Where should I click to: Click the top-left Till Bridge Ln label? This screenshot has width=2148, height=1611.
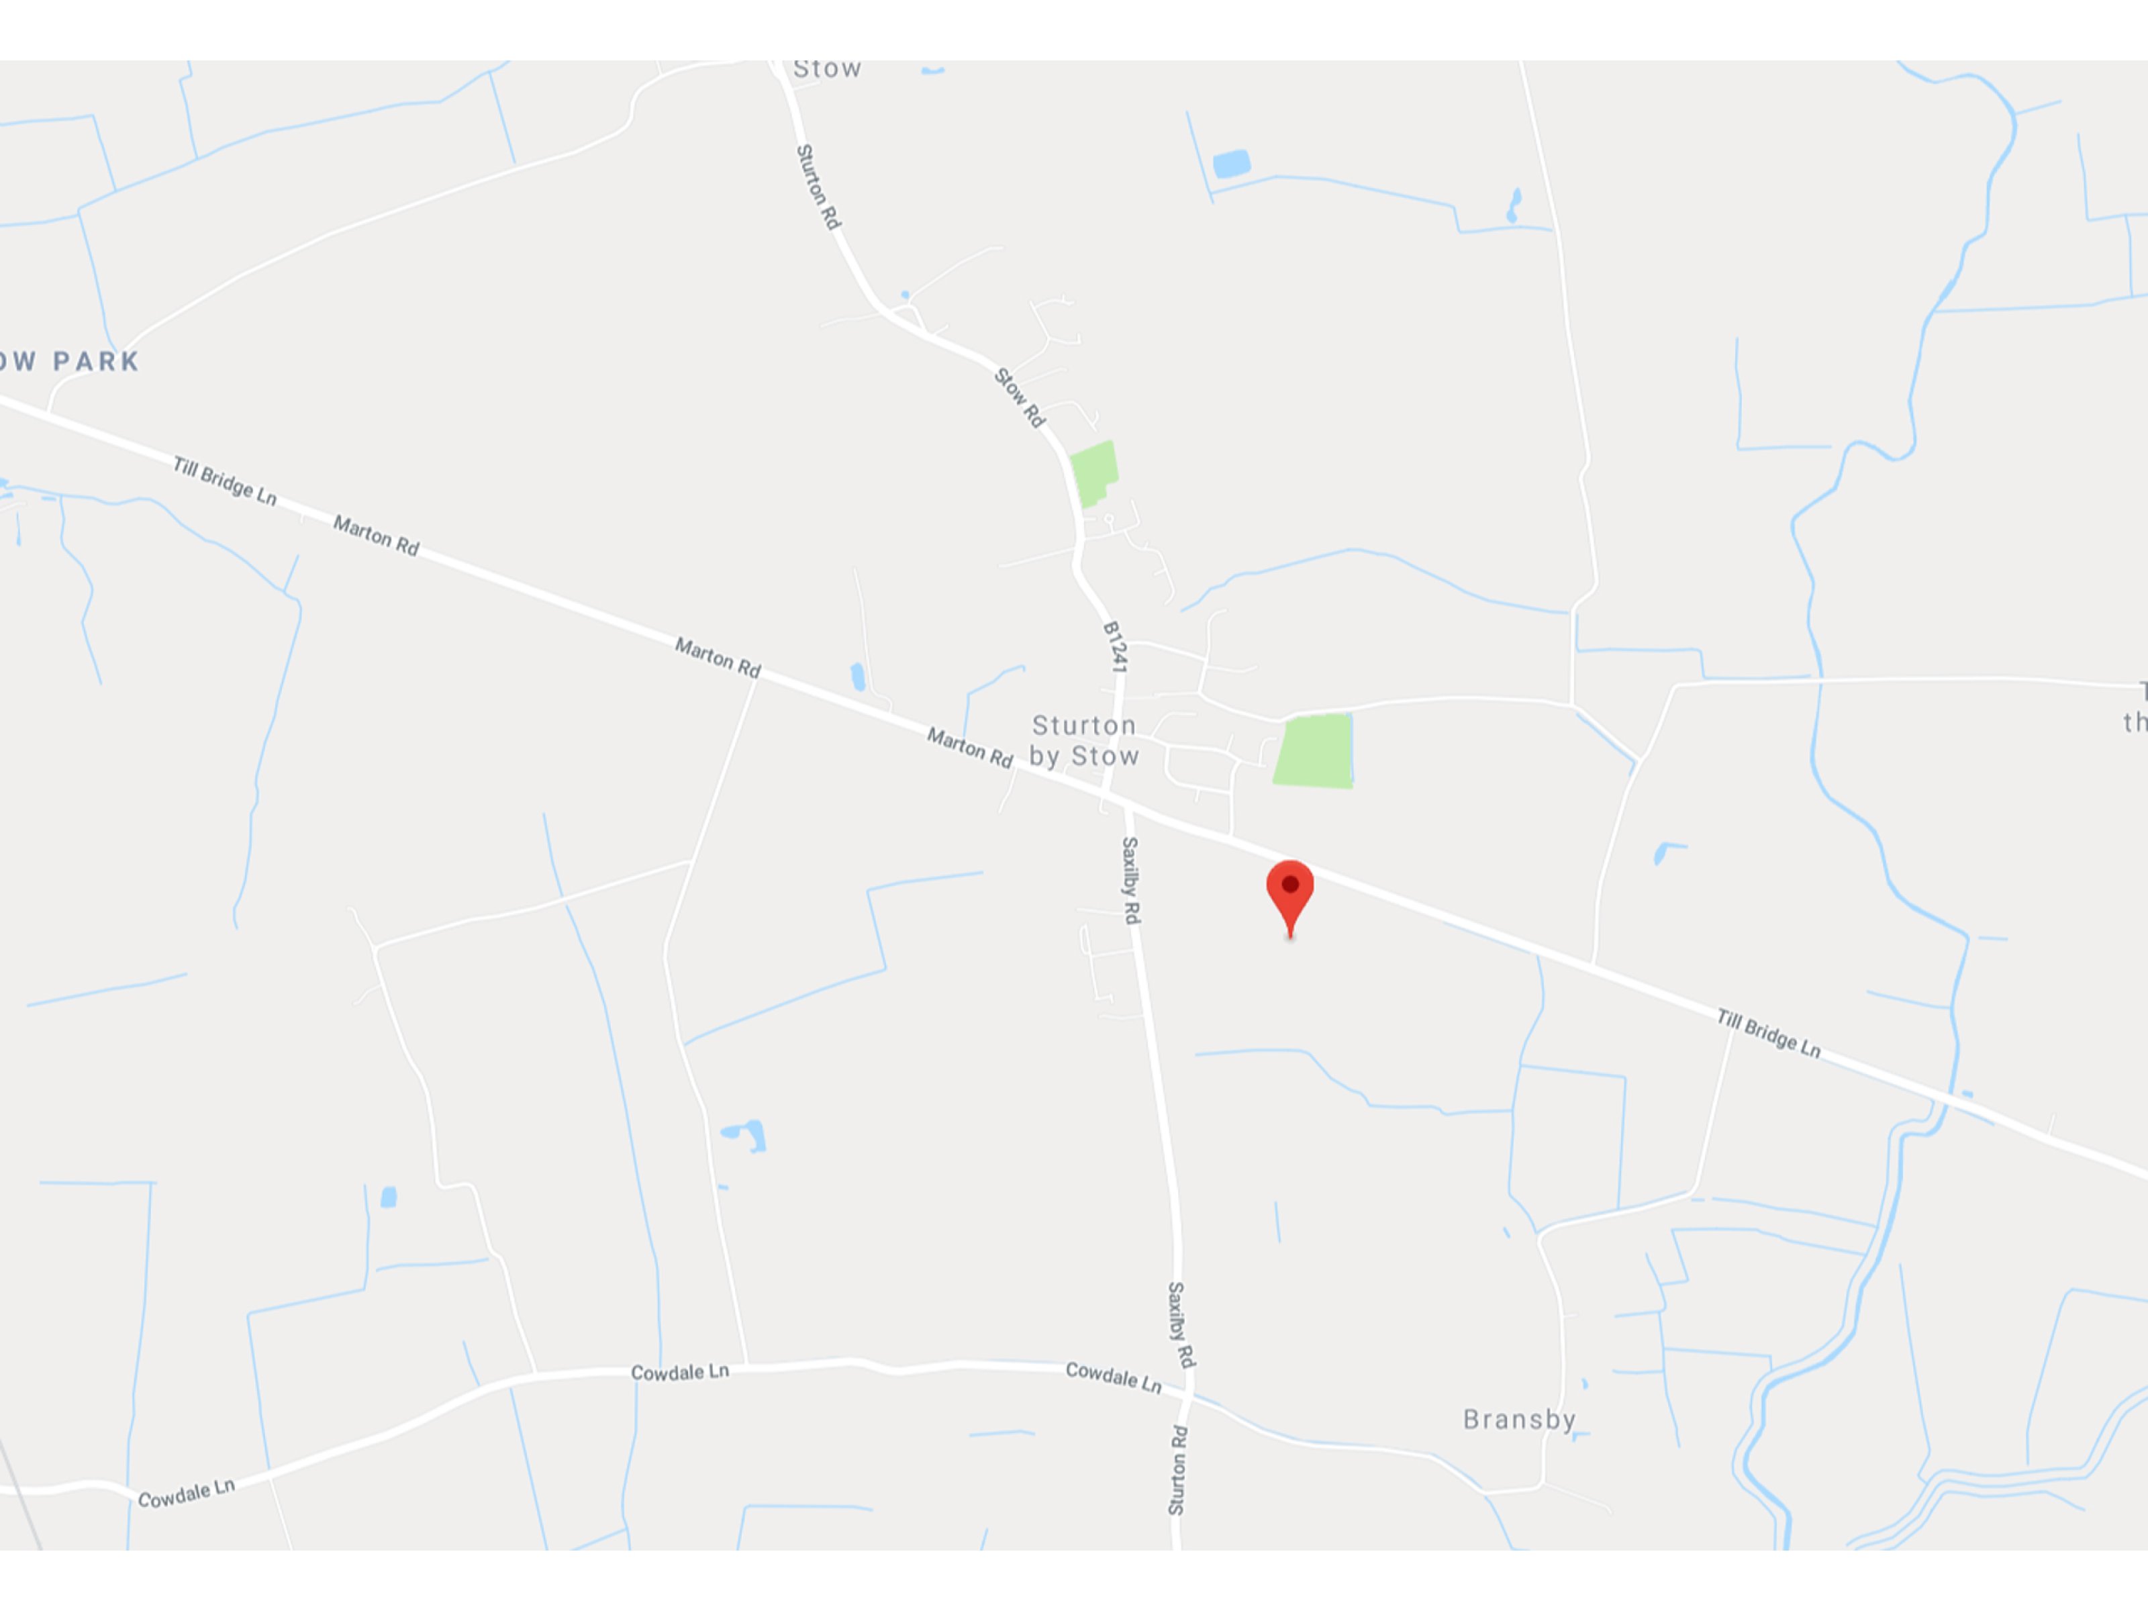[x=224, y=481]
